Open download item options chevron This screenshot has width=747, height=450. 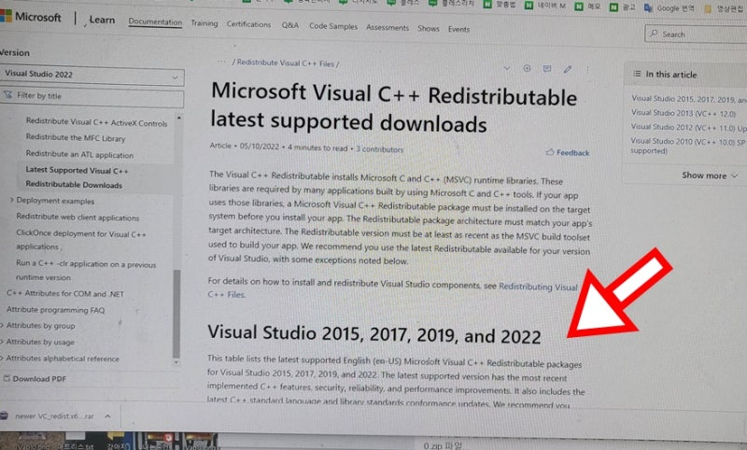tap(108, 416)
